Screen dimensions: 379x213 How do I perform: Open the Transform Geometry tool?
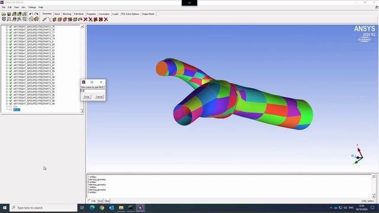tap(75, 20)
